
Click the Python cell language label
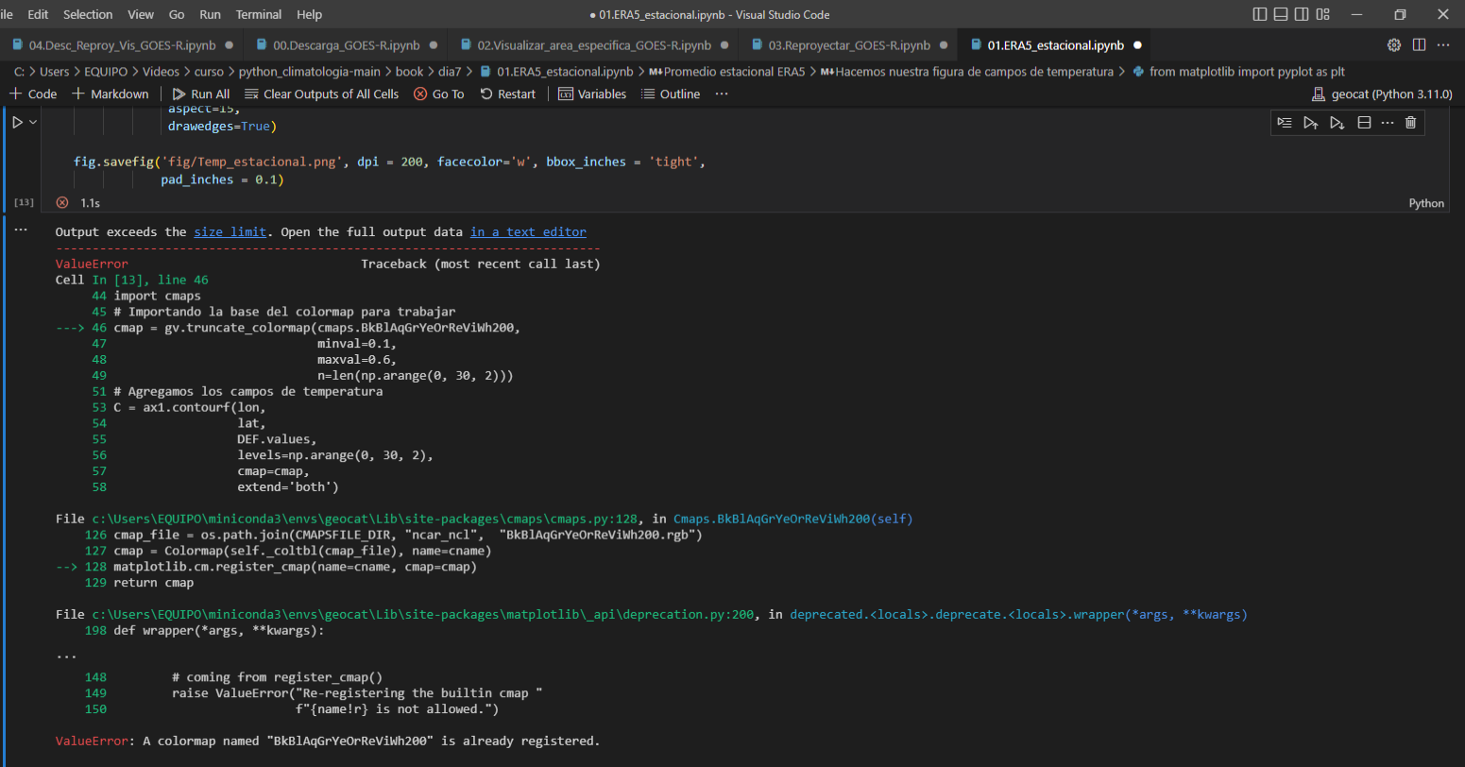click(x=1426, y=203)
